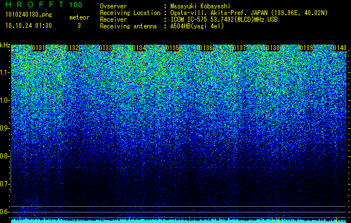Click the 'Receiving Location' field label

coord(130,13)
